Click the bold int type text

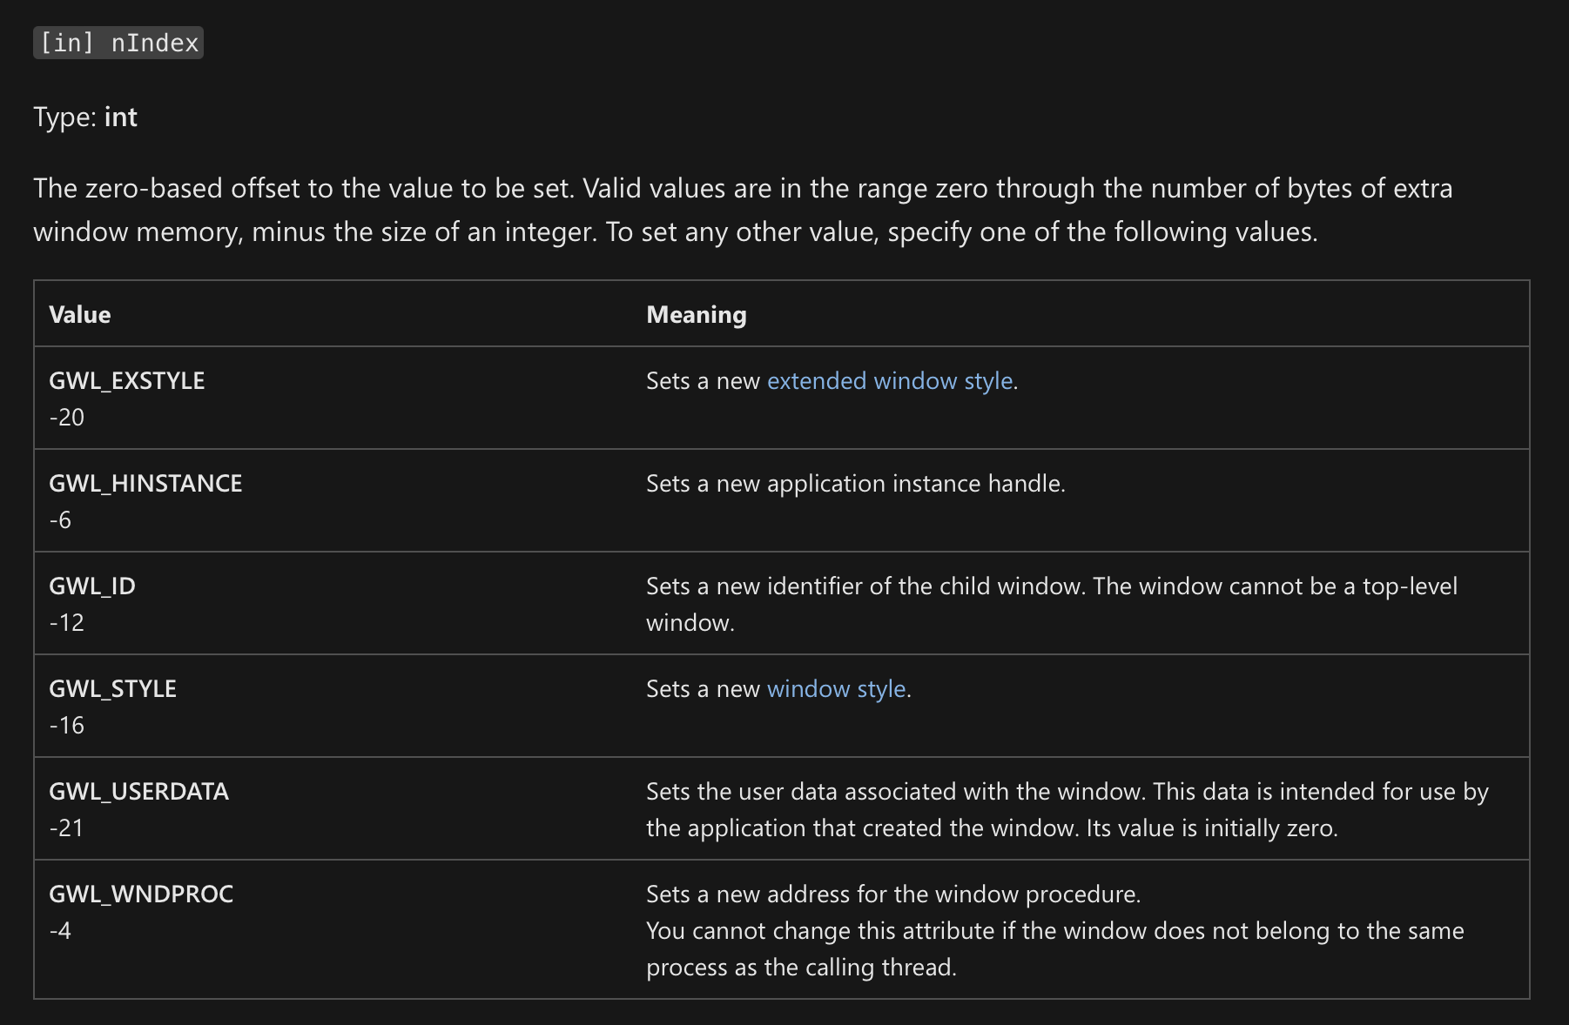click(120, 117)
